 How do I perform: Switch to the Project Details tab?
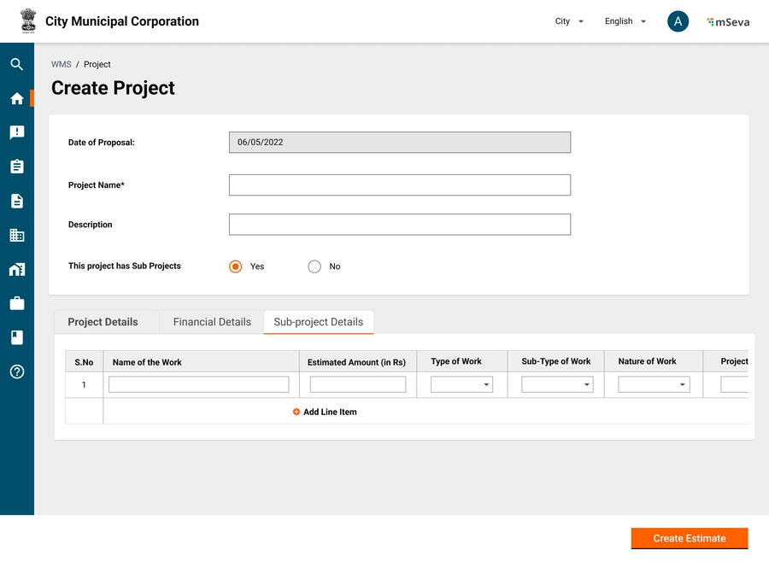tap(103, 322)
